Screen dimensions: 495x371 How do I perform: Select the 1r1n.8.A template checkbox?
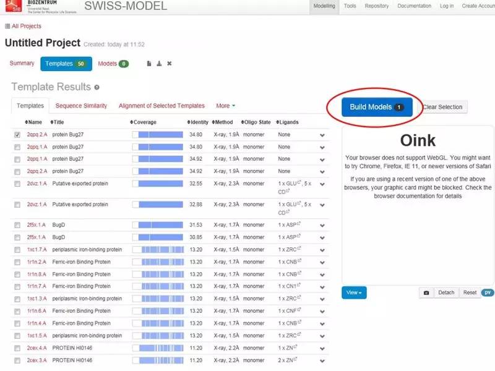click(17, 275)
